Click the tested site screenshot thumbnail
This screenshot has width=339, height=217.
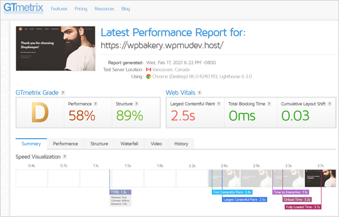pyautogui.click(x=55, y=48)
